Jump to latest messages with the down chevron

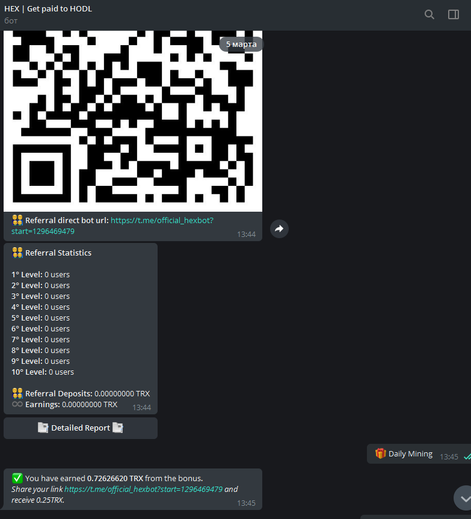[464, 498]
